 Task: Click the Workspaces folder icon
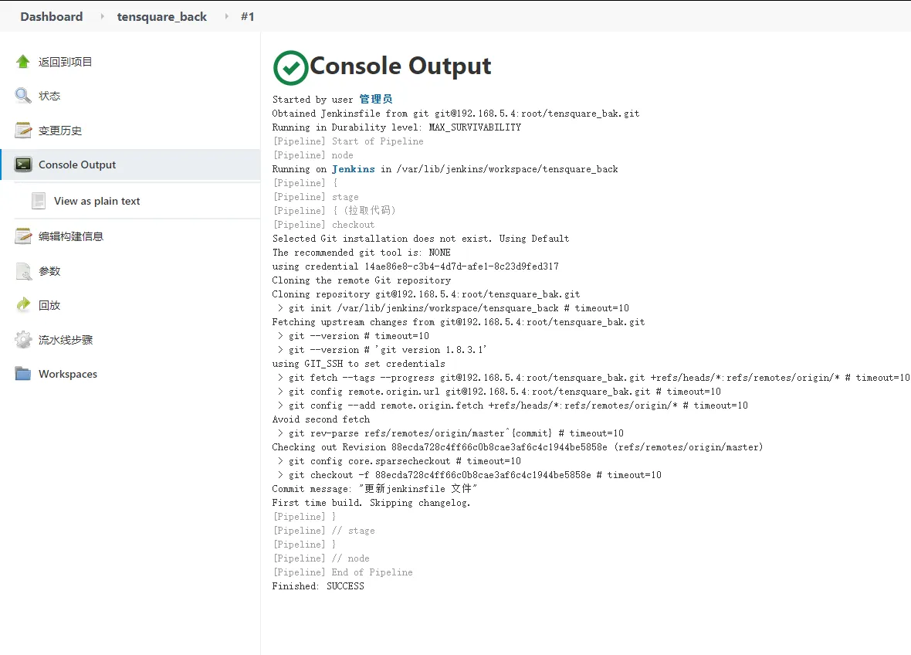coord(23,374)
